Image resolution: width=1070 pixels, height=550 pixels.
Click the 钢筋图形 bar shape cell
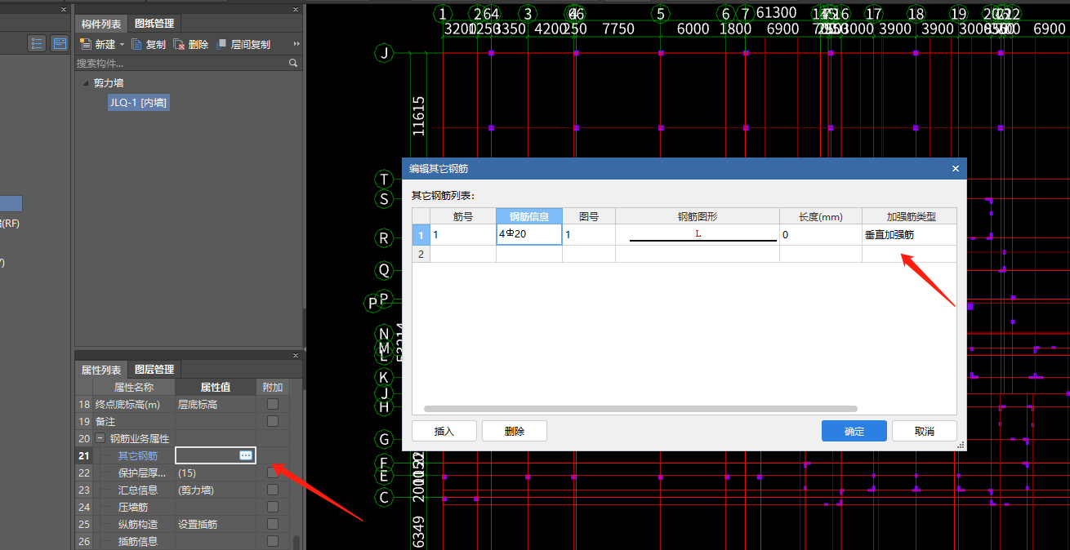(698, 235)
